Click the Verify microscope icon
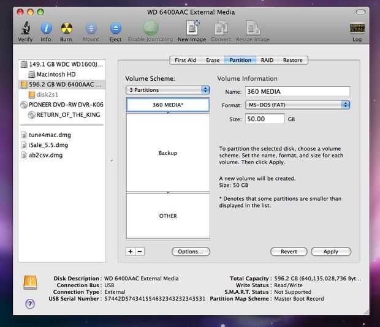The image size is (380, 327). pos(25,28)
